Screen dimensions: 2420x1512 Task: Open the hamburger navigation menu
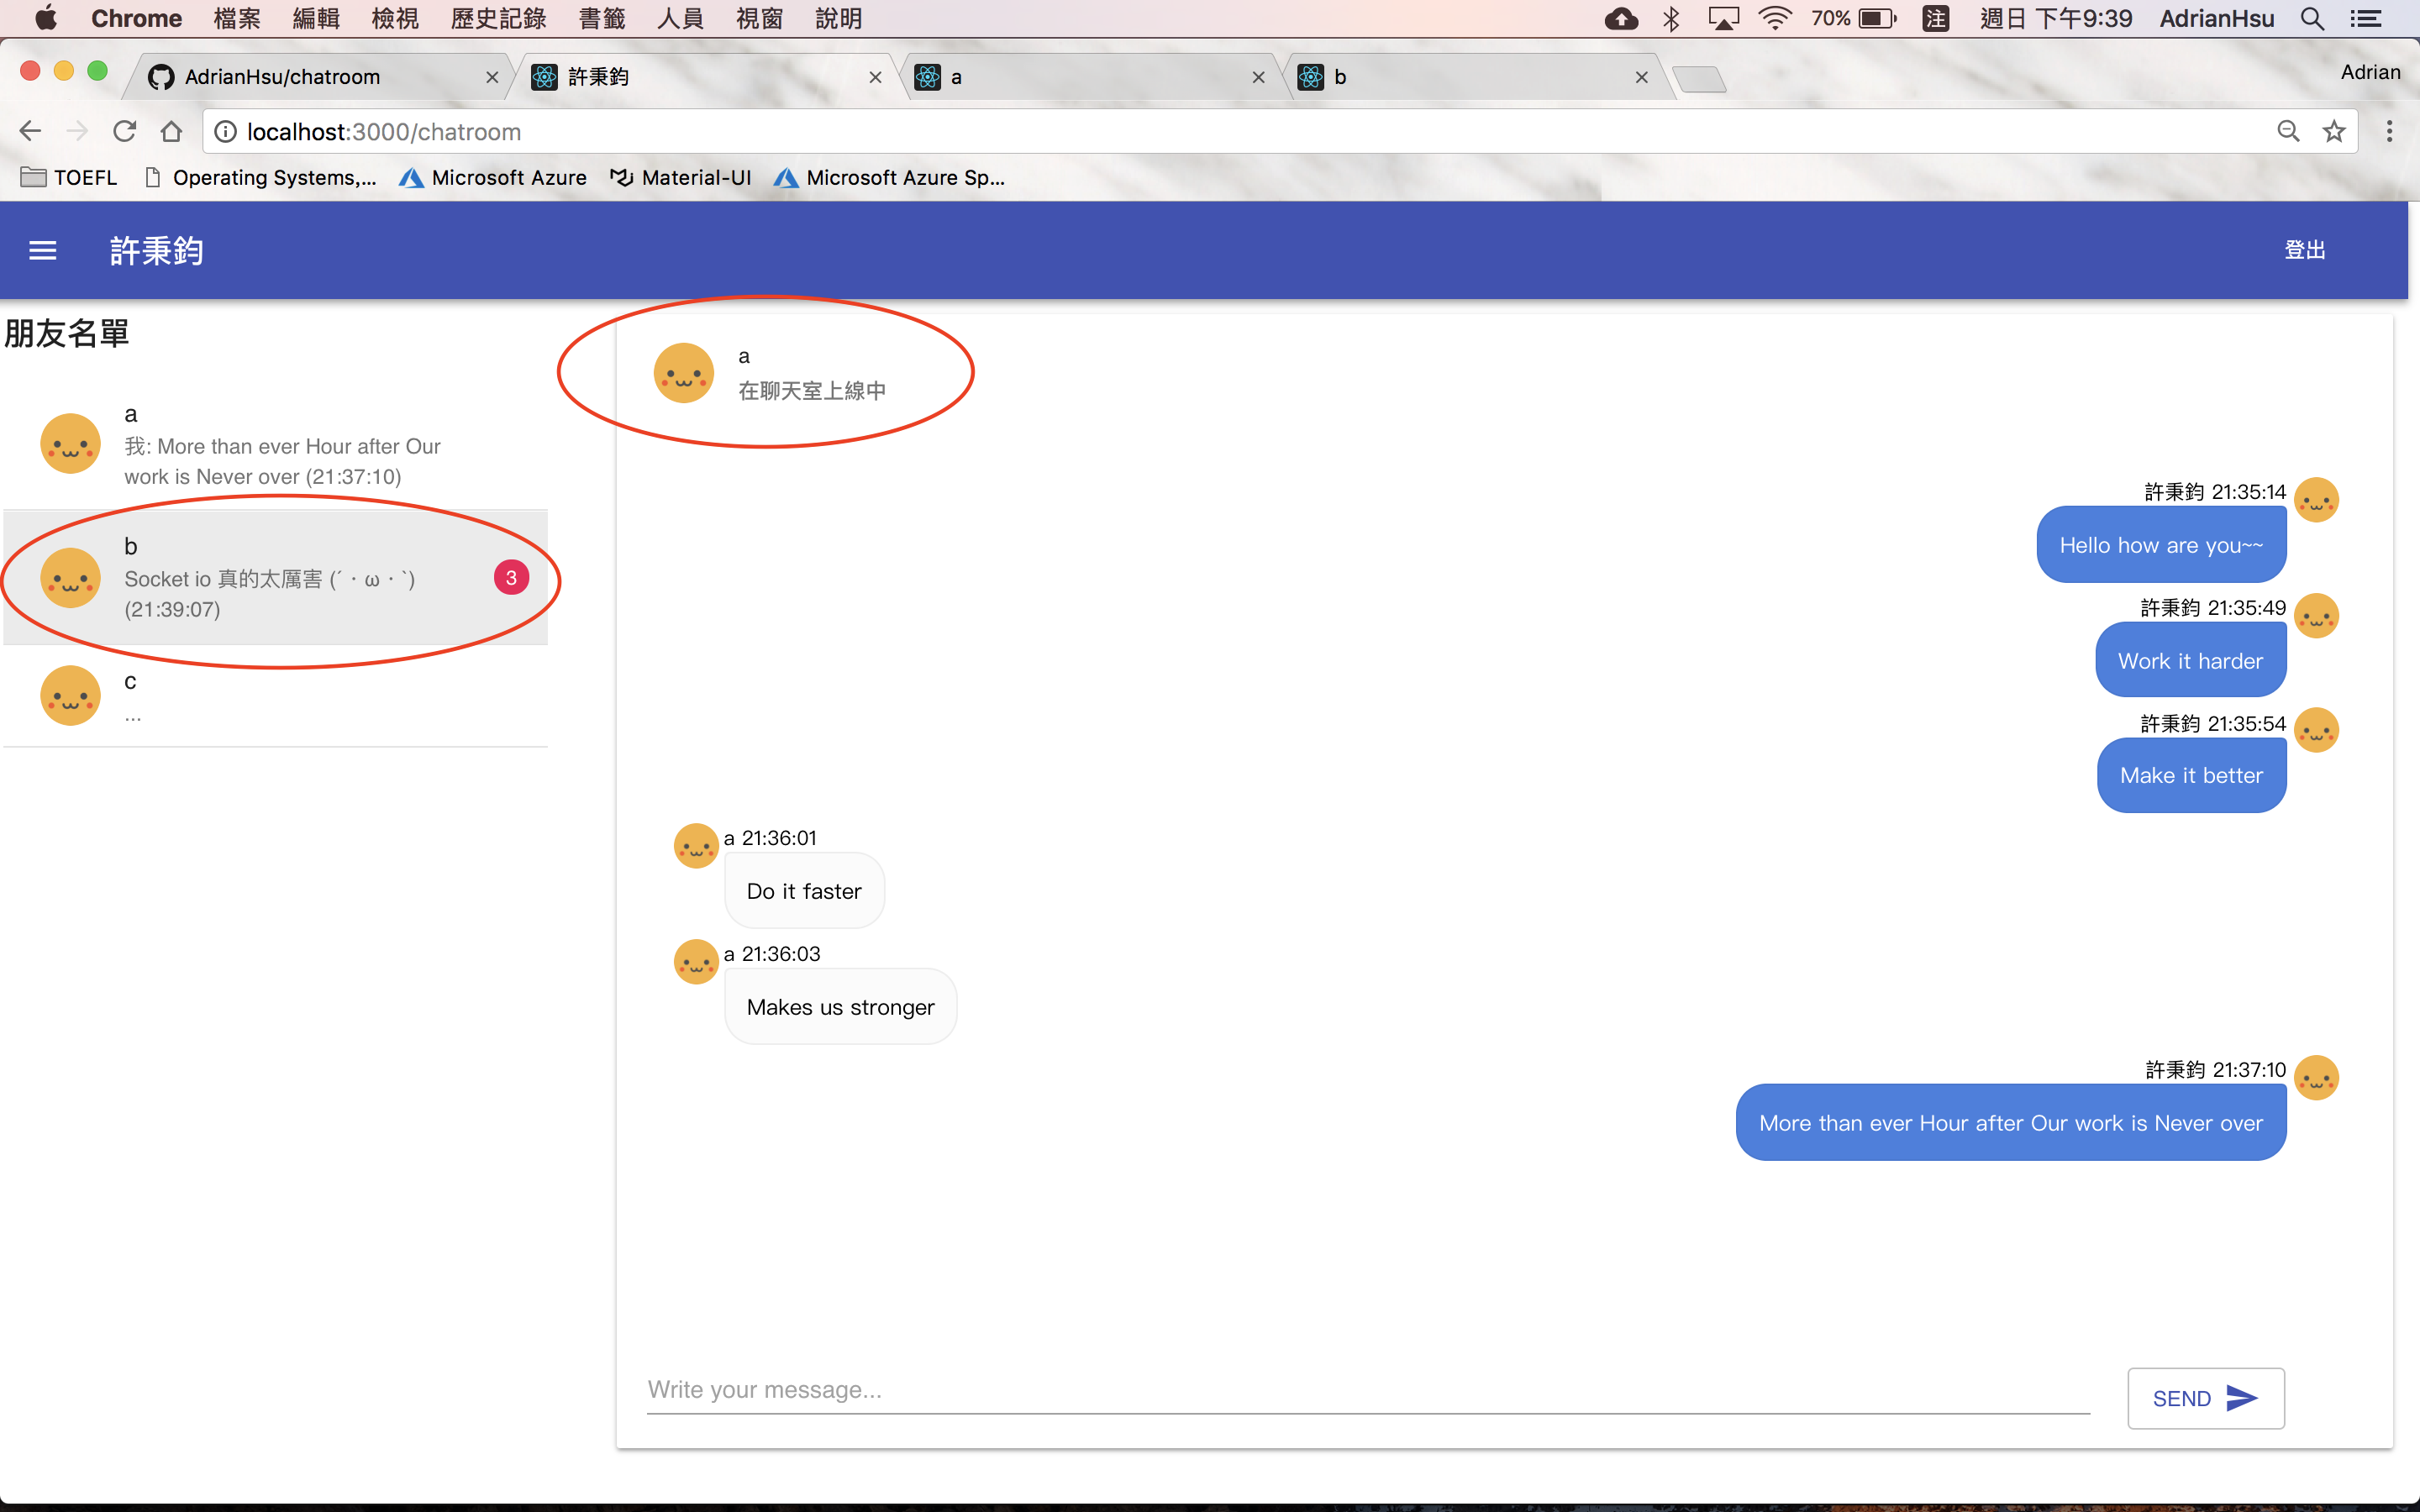point(42,250)
